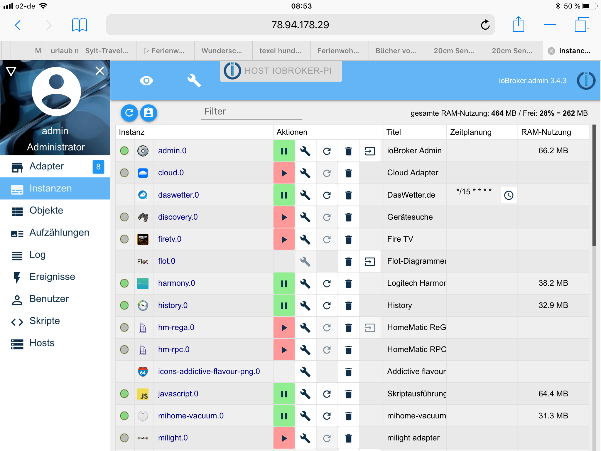Delete the milight.0 instance
Viewport: 601px width, 451px height.
coord(349,438)
